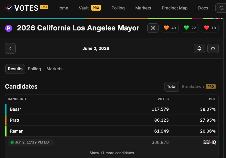The width and height of the screenshot is (226, 158).
Task: Click the Pratt candidate name
Action: (x=15, y=120)
